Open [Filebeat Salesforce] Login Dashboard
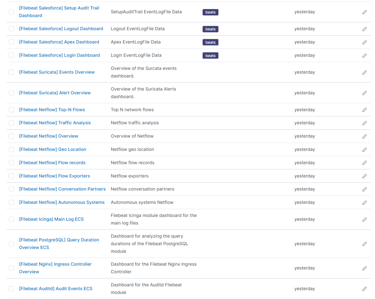The width and height of the screenshot is (375, 299). point(59,55)
